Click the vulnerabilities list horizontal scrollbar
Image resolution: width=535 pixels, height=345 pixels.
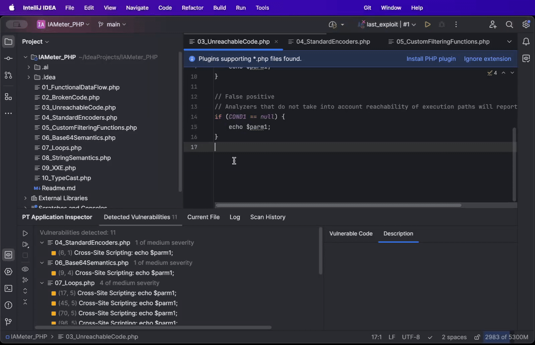[x=153, y=328]
